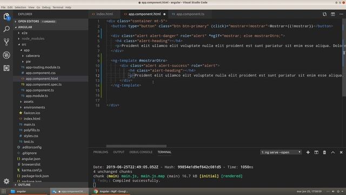Open the editor More Actions ellipsis
This screenshot has width=346, height=195.
341,14
